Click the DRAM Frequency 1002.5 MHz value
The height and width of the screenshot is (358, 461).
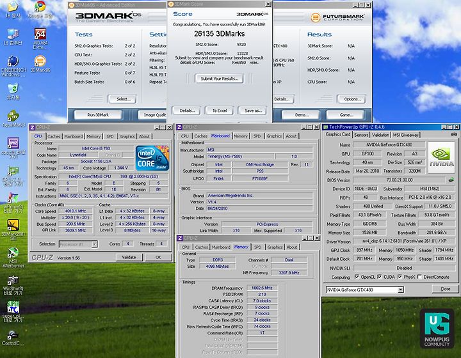point(262,288)
